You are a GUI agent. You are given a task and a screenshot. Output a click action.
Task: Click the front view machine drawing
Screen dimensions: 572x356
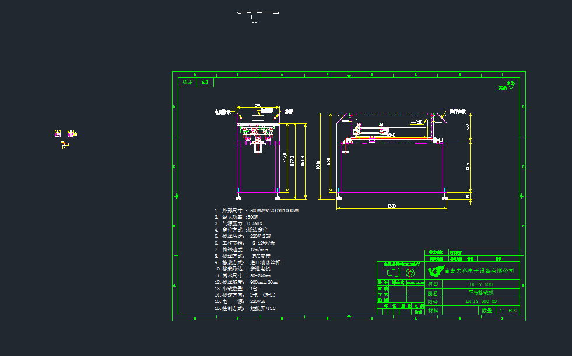tap(257, 154)
